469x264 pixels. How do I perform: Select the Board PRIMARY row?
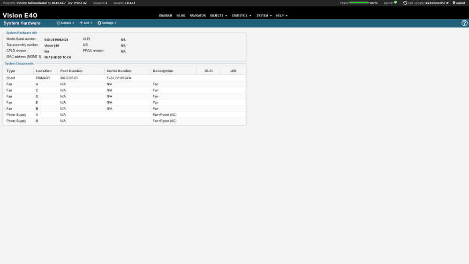(124, 78)
